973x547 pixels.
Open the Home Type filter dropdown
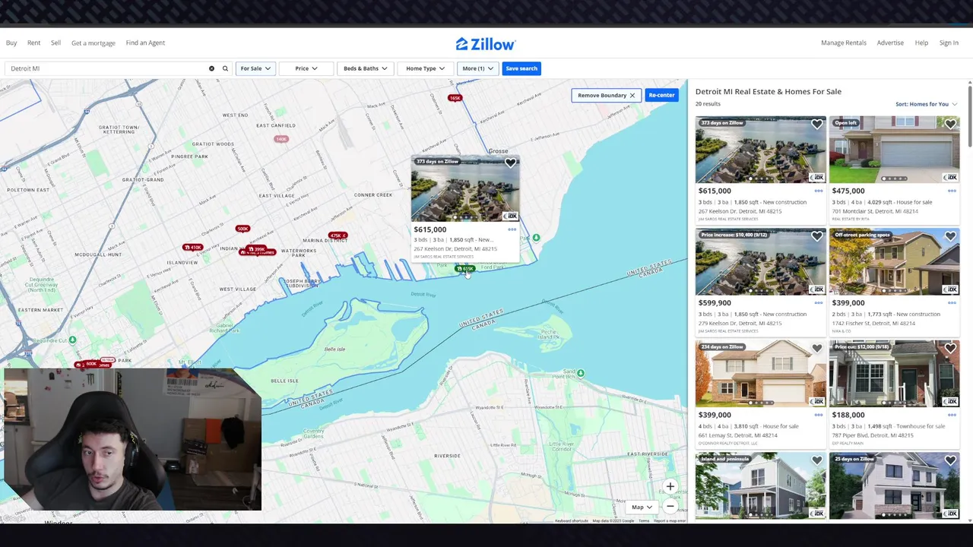pyautogui.click(x=425, y=68)
